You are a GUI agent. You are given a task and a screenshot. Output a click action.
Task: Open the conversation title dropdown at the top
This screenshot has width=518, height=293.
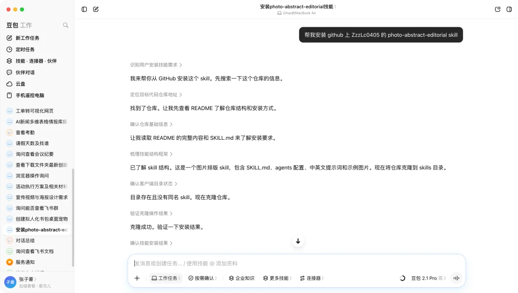(298, 7)
